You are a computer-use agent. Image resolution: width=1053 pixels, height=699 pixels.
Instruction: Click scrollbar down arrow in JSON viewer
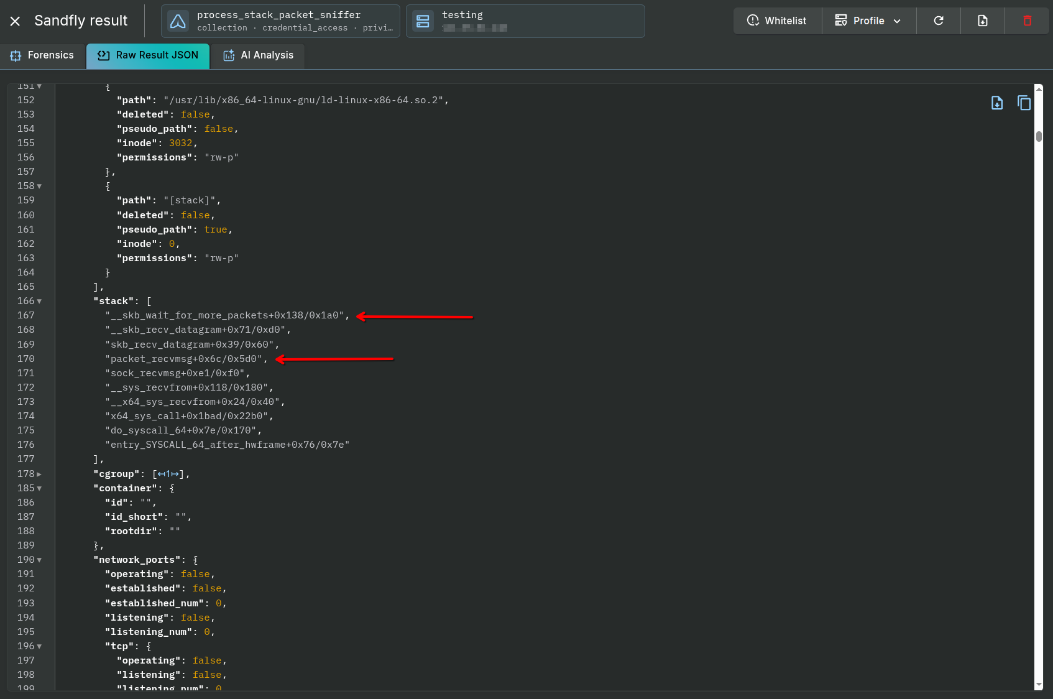point(1039,685)
